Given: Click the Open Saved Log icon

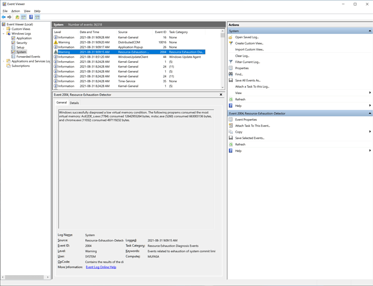Looking at the screenshot, I should click(231, 37).
